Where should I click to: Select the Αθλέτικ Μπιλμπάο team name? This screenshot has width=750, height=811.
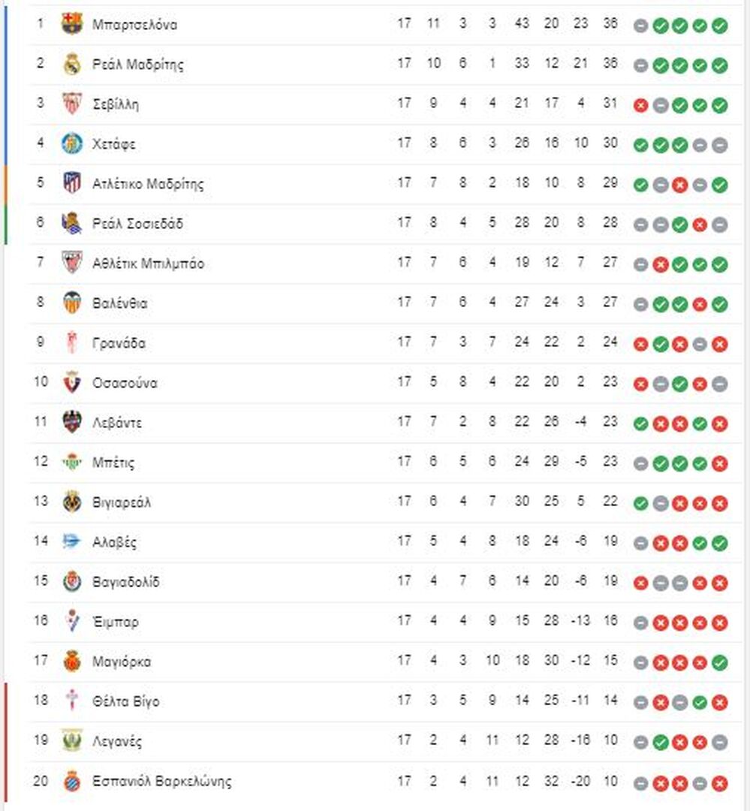point(148,263)
